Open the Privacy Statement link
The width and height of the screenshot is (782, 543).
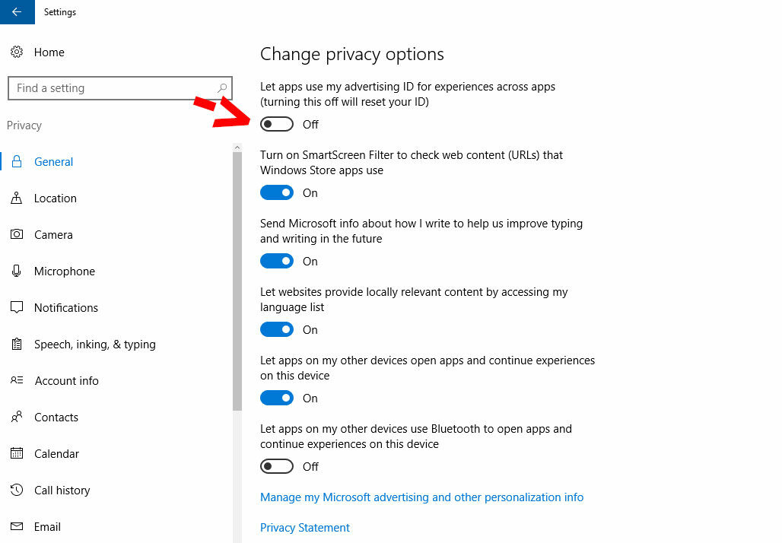[x=305, y=528]
